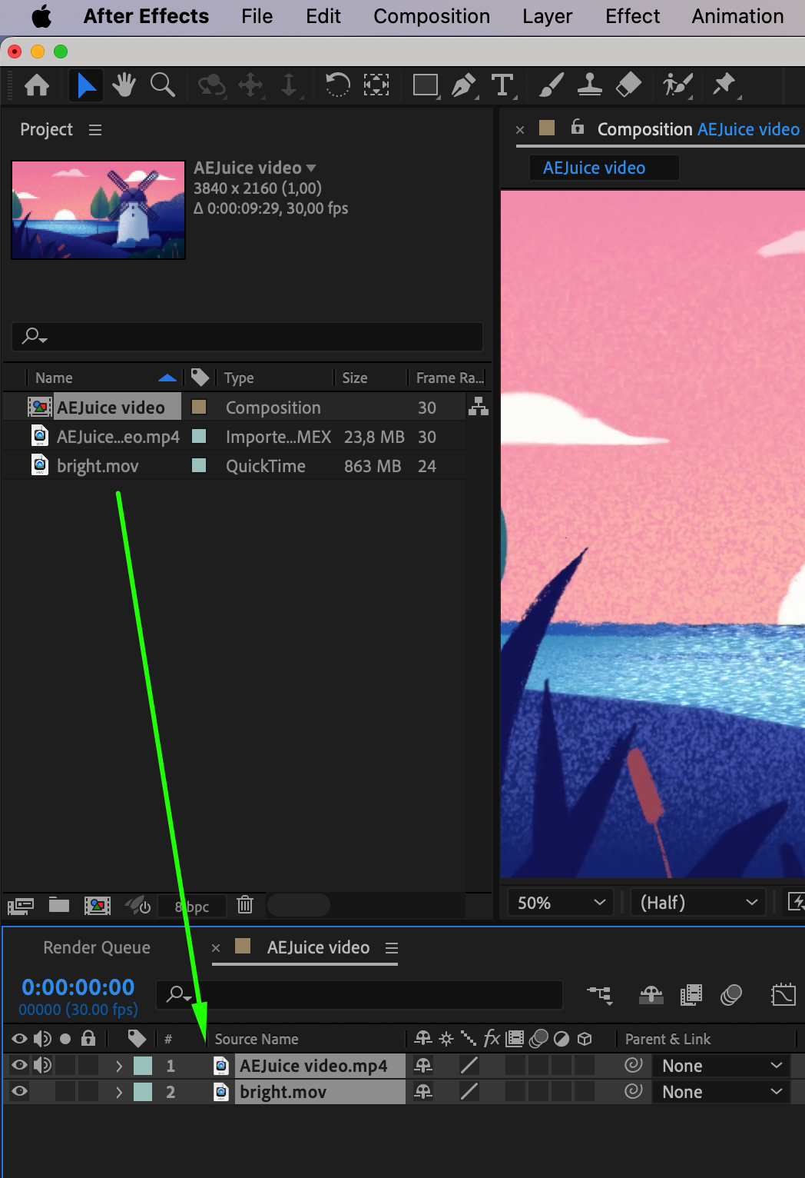Sort project items by Name column
The image size is (805, 1178).
(x=54, y=378)
